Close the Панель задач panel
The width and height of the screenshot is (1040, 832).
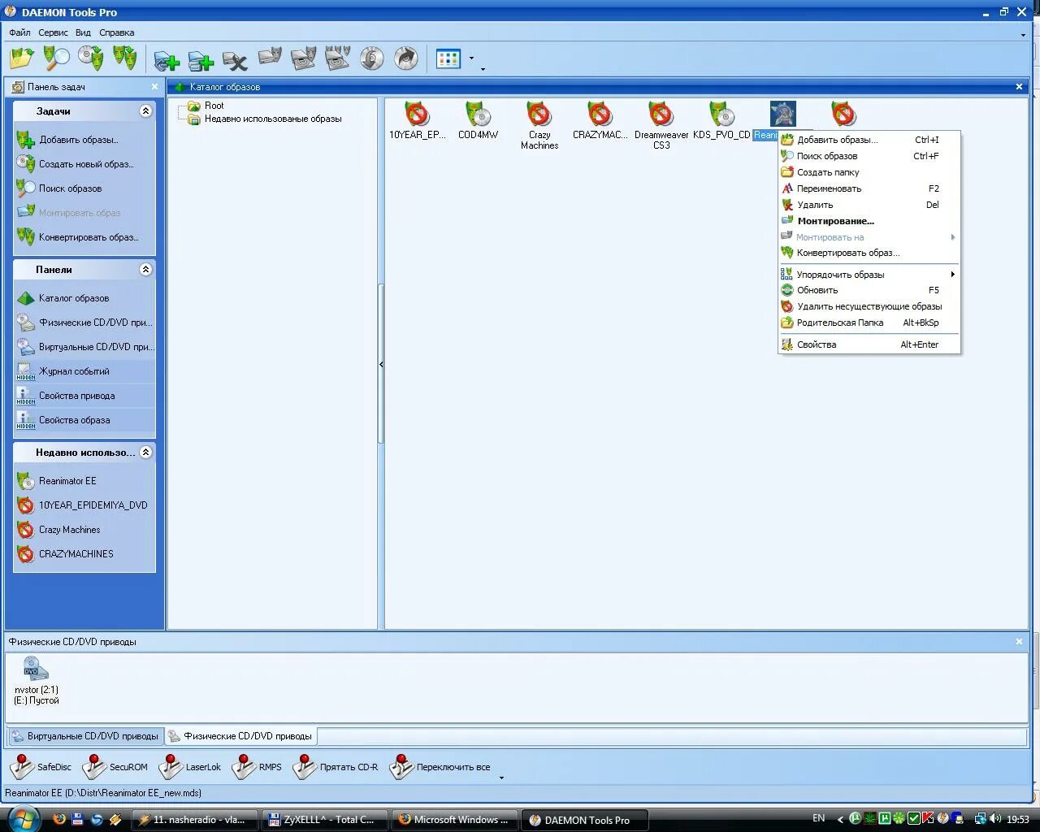pos(154,87)
